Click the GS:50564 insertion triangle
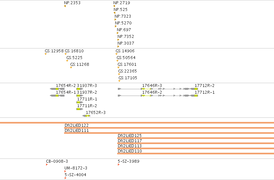This screenshot has height=180, width=274. [x=118, y=61]
